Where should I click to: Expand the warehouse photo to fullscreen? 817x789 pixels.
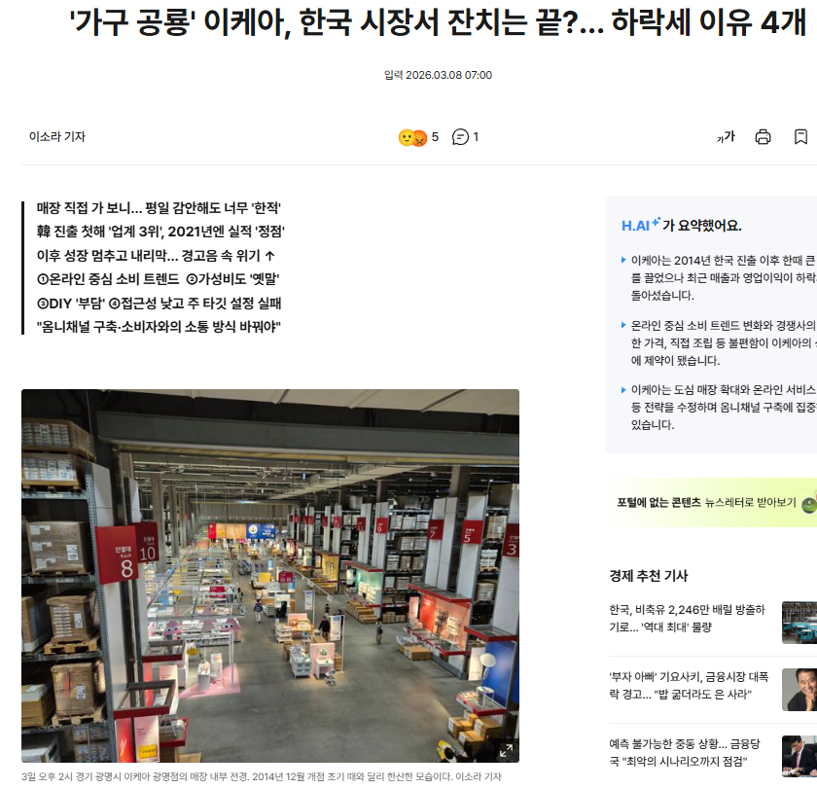(x=506, y=750)
